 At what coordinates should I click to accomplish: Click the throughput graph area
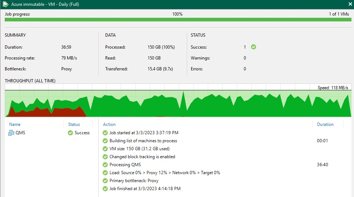(178, 100)
